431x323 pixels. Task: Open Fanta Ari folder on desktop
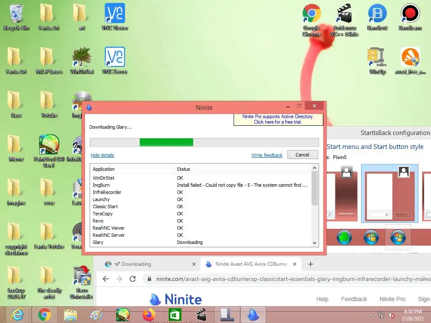(49, 17)
